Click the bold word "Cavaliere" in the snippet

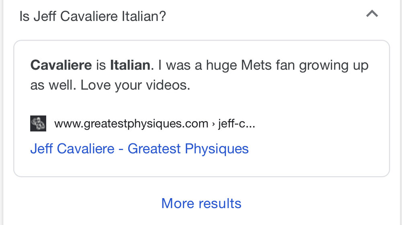tap(61, 65)
